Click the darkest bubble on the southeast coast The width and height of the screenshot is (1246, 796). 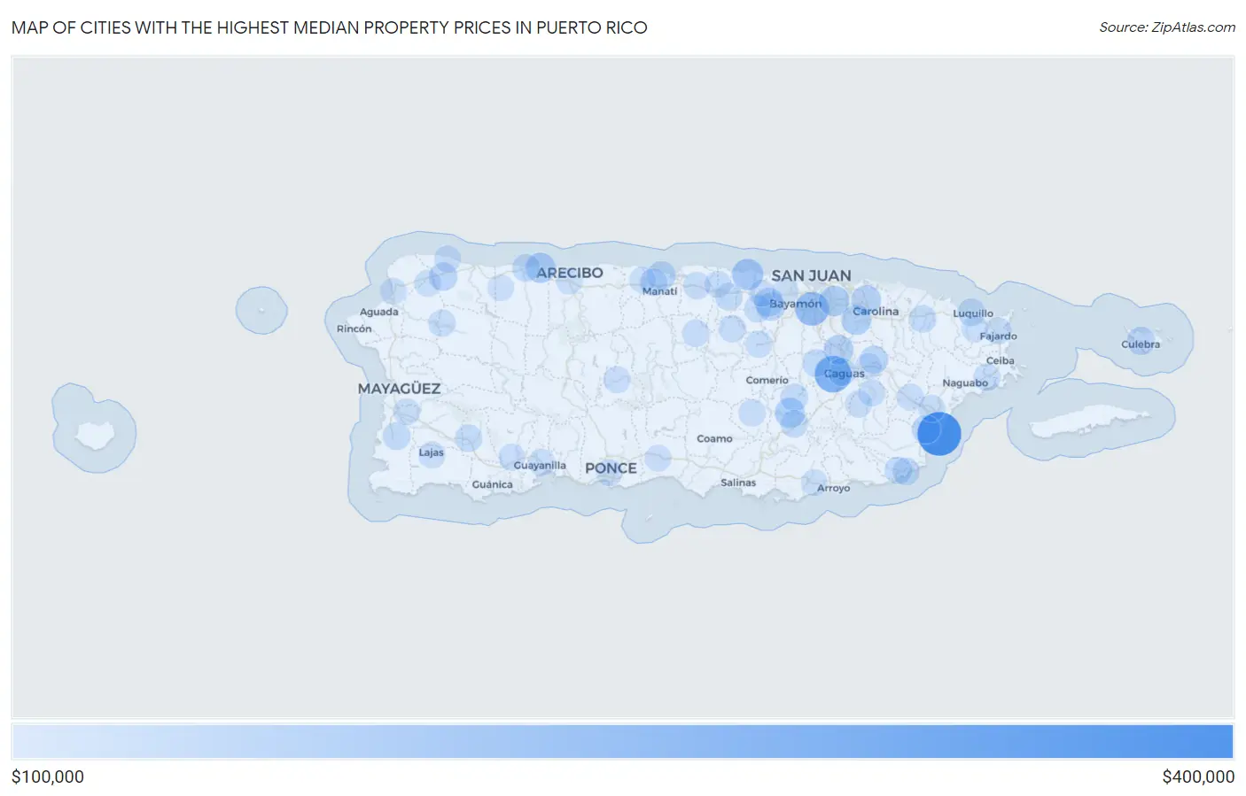(939, 434)
